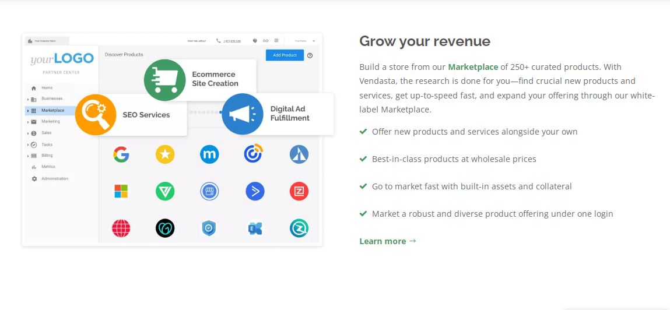The width and height of the screenshot is (670, 310).
Task: Click the Administration gear icon
Action: point(34,179)
